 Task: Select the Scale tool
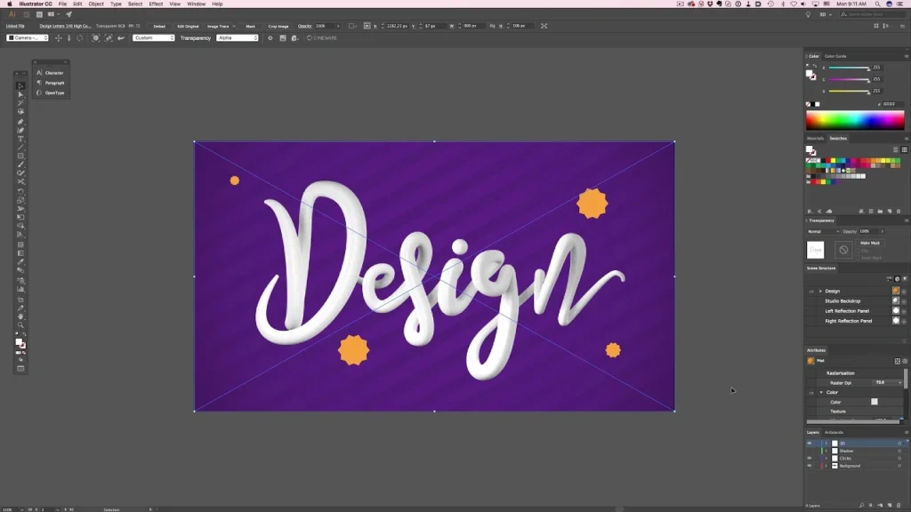(20, 200)
